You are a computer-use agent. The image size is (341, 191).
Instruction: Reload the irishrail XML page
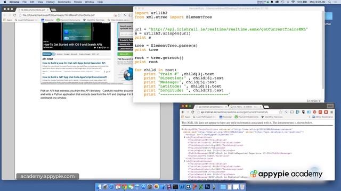pyautogui.click(x=193, y=112)
